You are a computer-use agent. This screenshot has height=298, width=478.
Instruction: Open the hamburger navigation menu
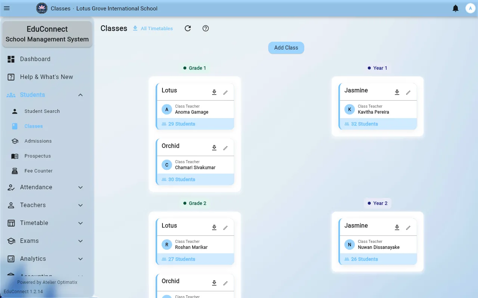(7, 8)
